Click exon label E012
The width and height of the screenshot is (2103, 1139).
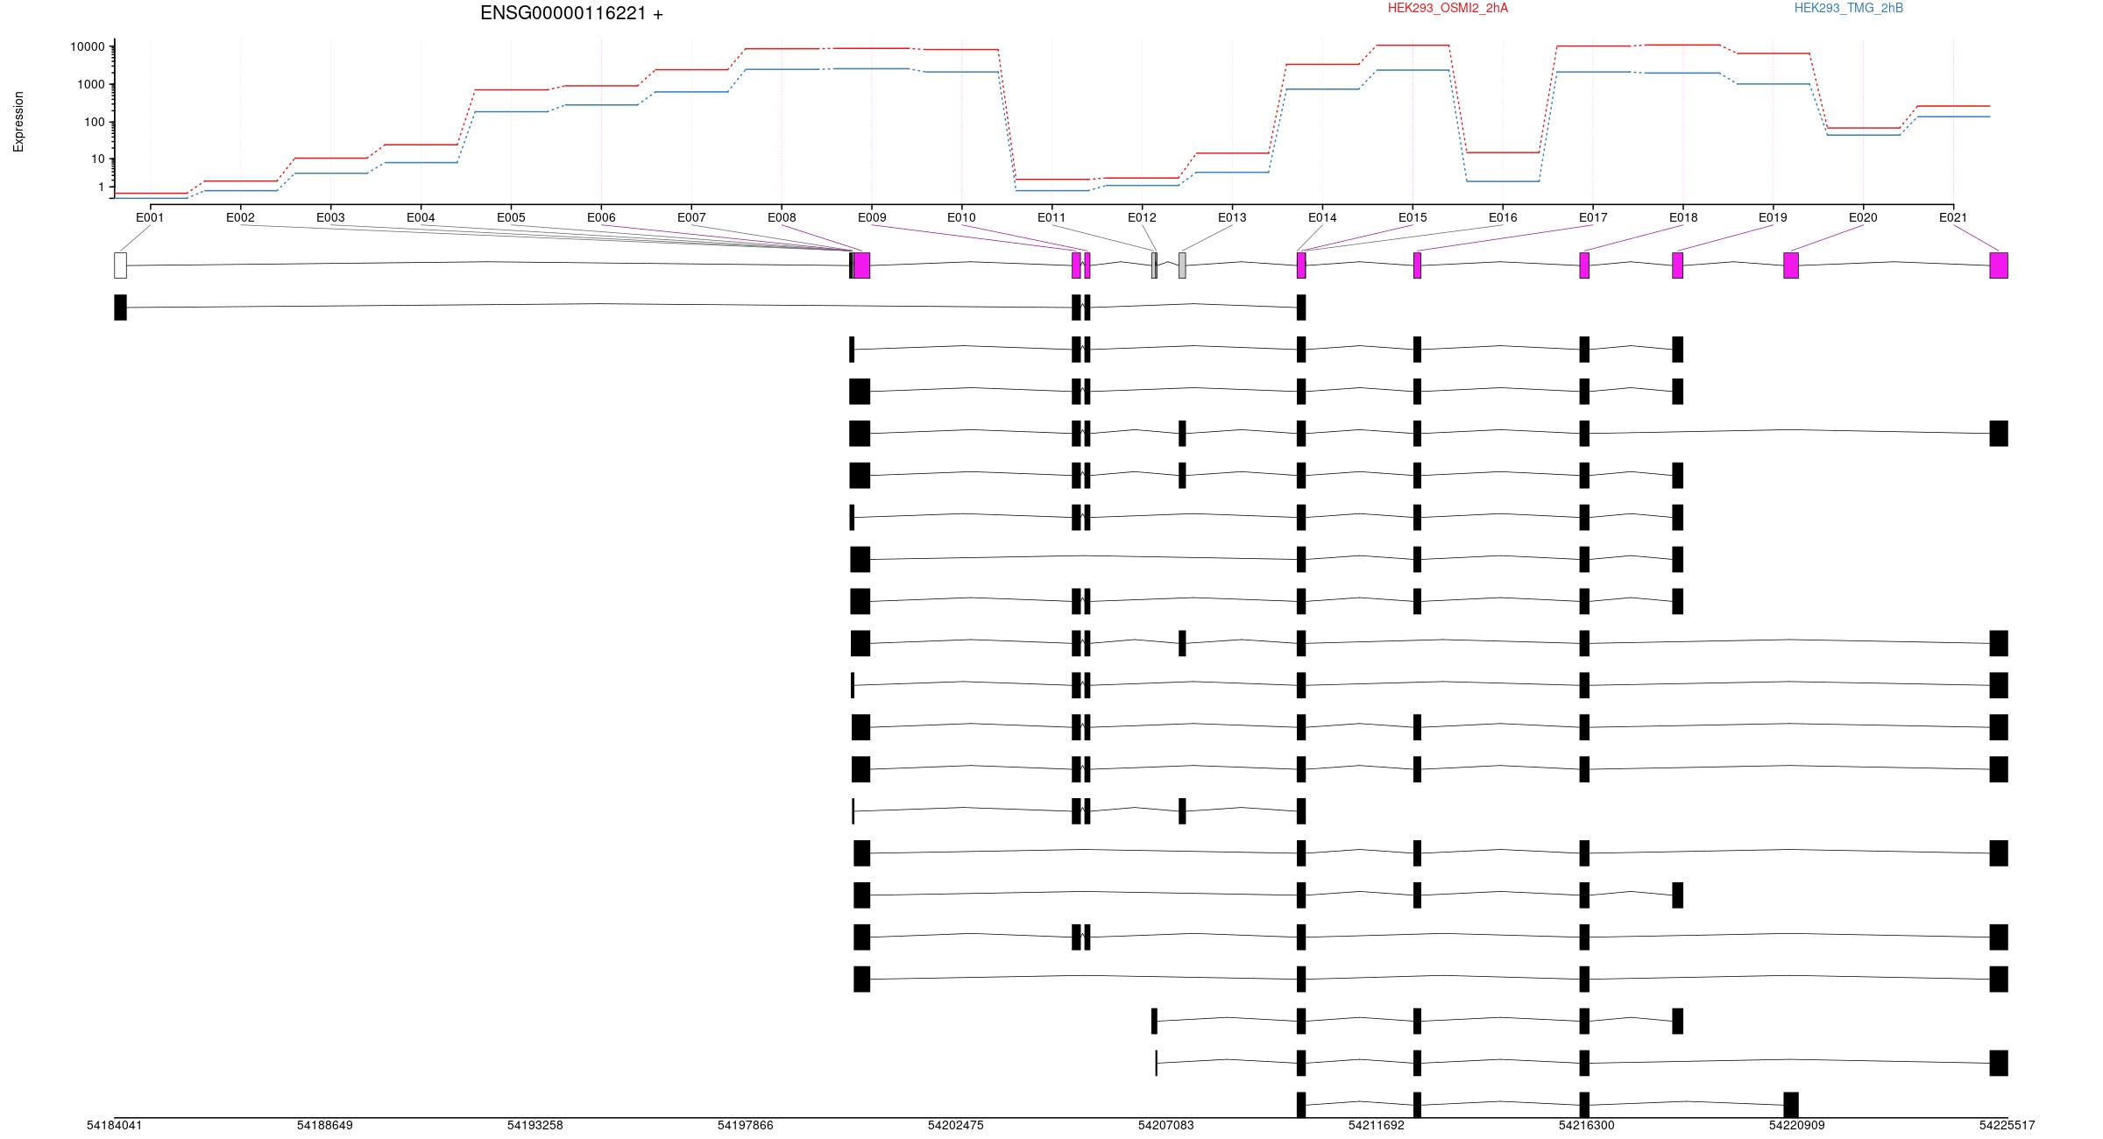(1142, 217)
